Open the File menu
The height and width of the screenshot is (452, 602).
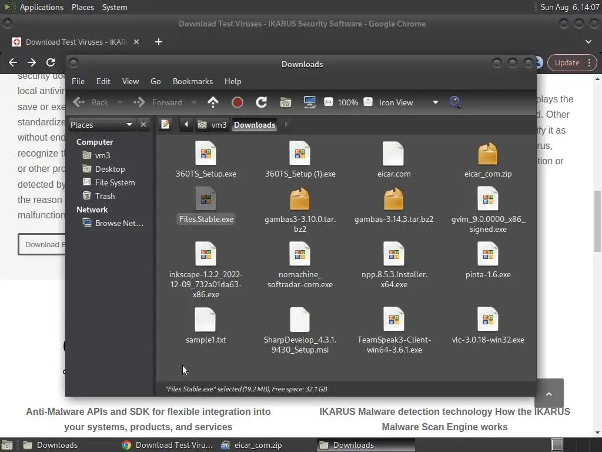point(78,81)
